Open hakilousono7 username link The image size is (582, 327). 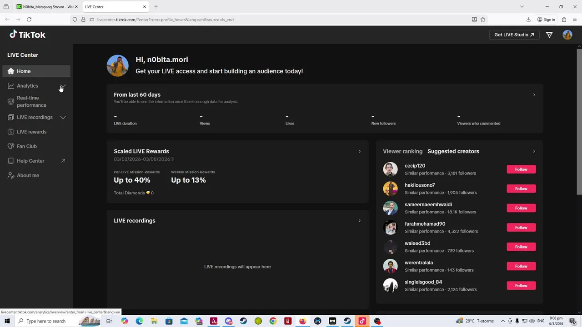click(x=420, y=185)
